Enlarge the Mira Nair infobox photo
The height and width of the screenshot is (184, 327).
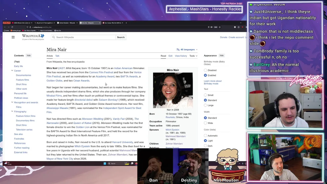[173, 90]
